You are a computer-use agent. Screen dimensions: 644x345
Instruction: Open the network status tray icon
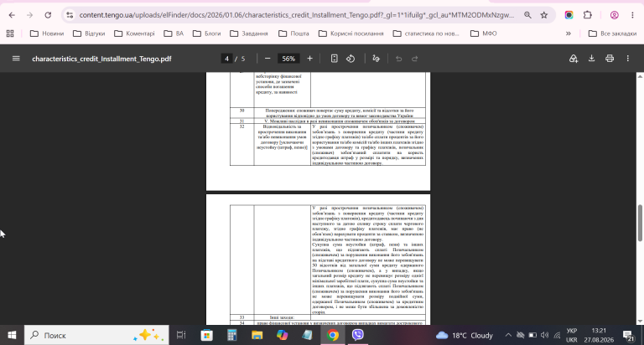coord(557,335)
